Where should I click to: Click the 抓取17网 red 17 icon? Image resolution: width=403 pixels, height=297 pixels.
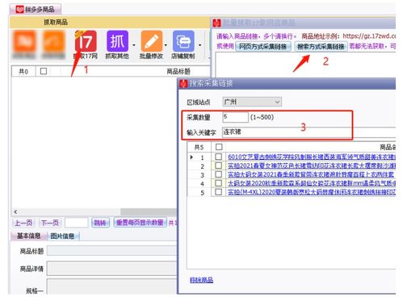point(86,41)
